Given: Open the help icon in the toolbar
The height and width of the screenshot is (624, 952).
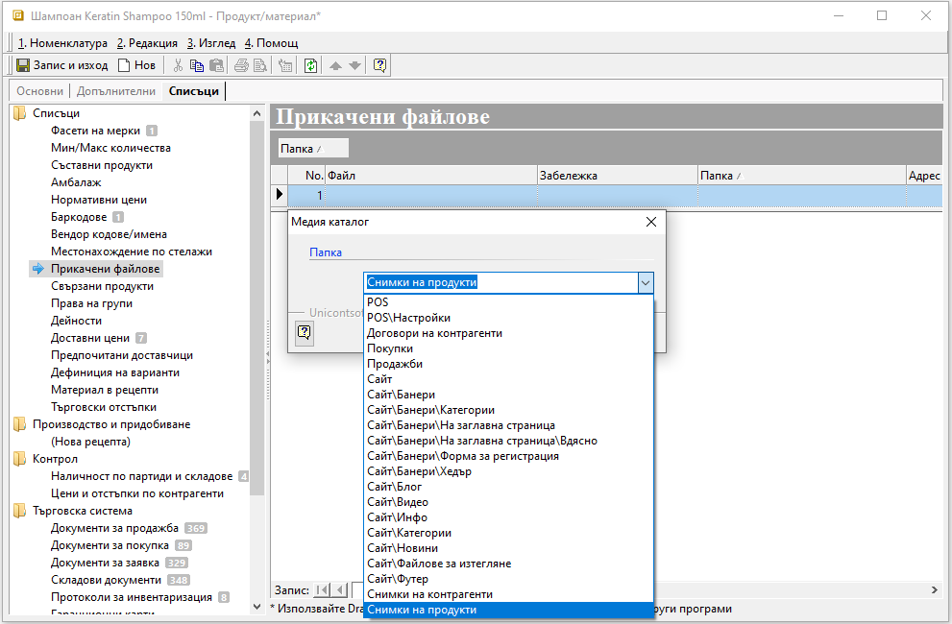Looking at the screenshot, I should (x=380, y=65).
